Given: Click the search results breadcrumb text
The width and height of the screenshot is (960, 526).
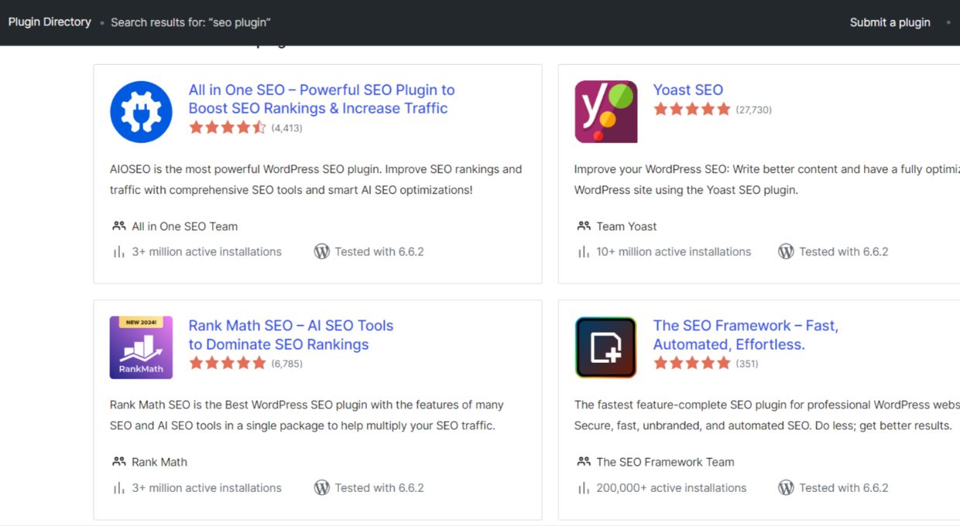Looking at the screenshot, I should tap(190, 22).
